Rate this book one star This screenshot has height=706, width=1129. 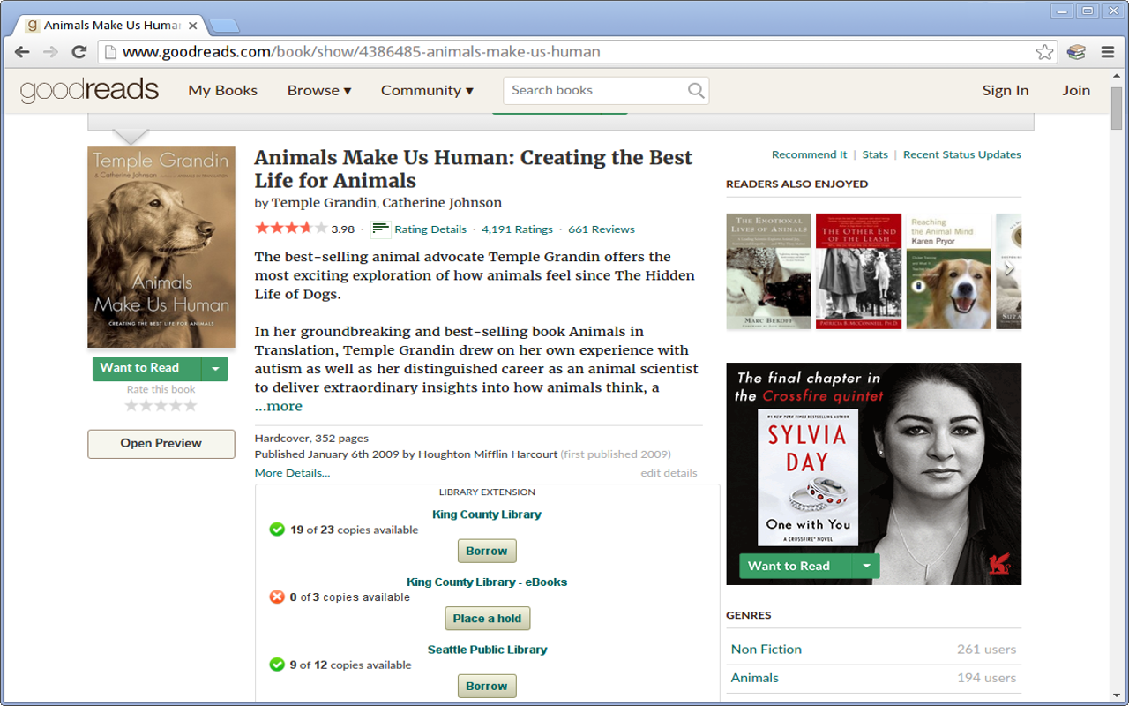(x=131, y=406)
